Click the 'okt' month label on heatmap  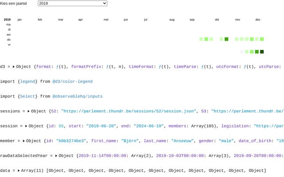[x=217, y=19]
